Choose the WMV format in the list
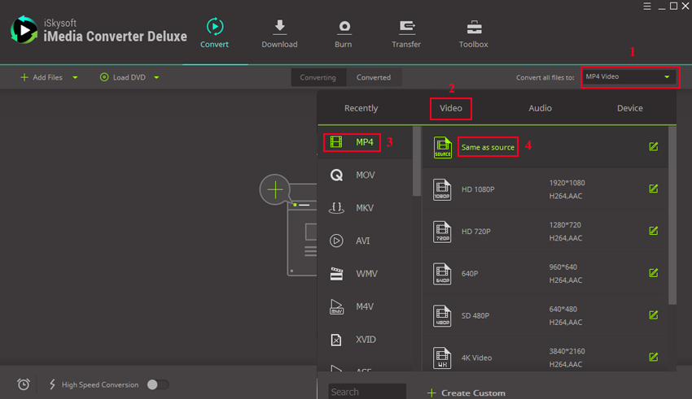Image resolution: width=692 pixels, height=399 pixels. click(x=365, y=274)
